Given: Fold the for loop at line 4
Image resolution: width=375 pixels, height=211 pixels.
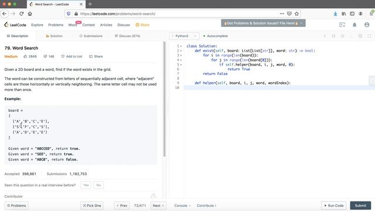Looking at the screenshot, I should 181,60.
